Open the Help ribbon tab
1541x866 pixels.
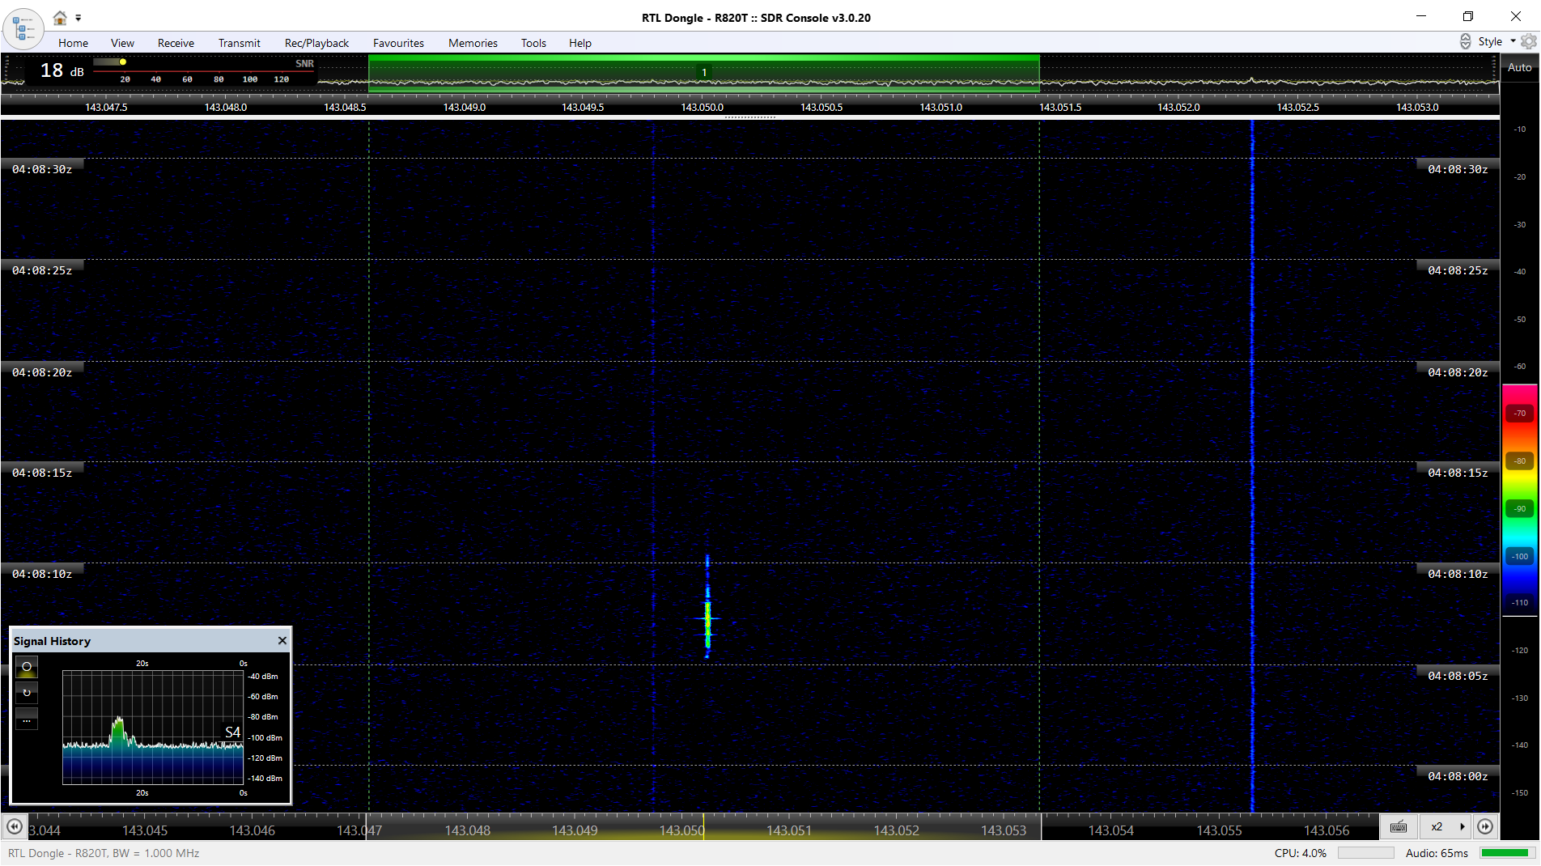tap(579, 43)
